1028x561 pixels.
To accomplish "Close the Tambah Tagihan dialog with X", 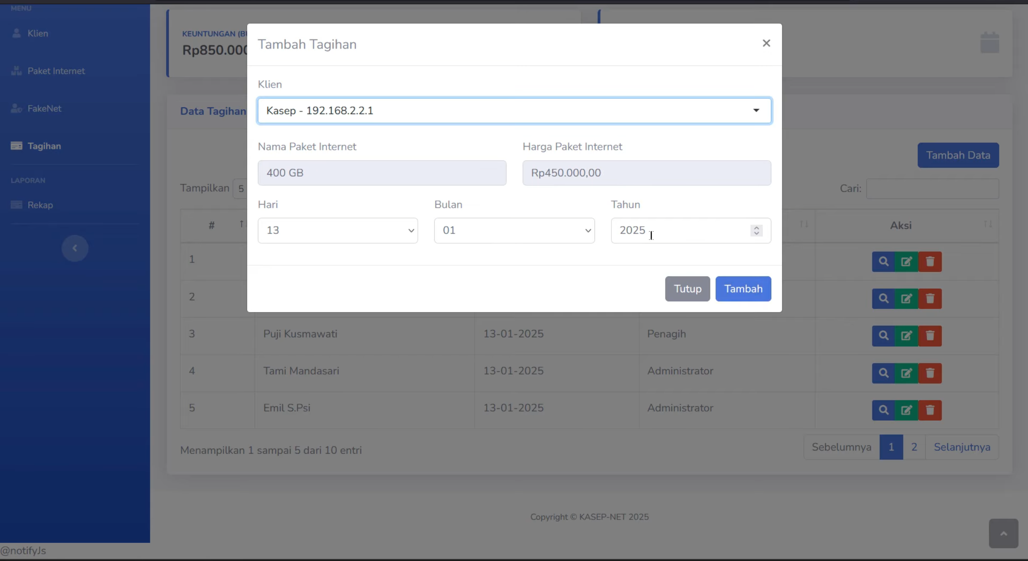I will point(766,43).
